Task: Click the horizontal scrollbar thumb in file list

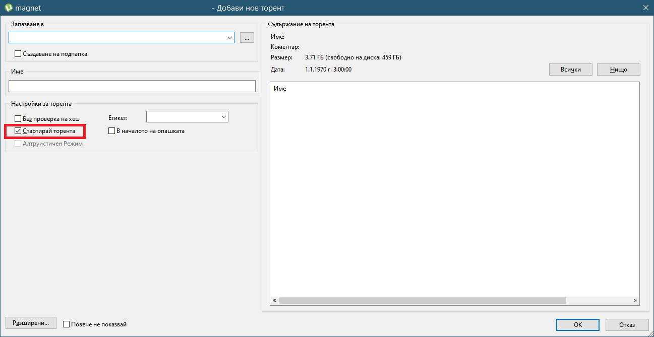Action: [423, 300]
